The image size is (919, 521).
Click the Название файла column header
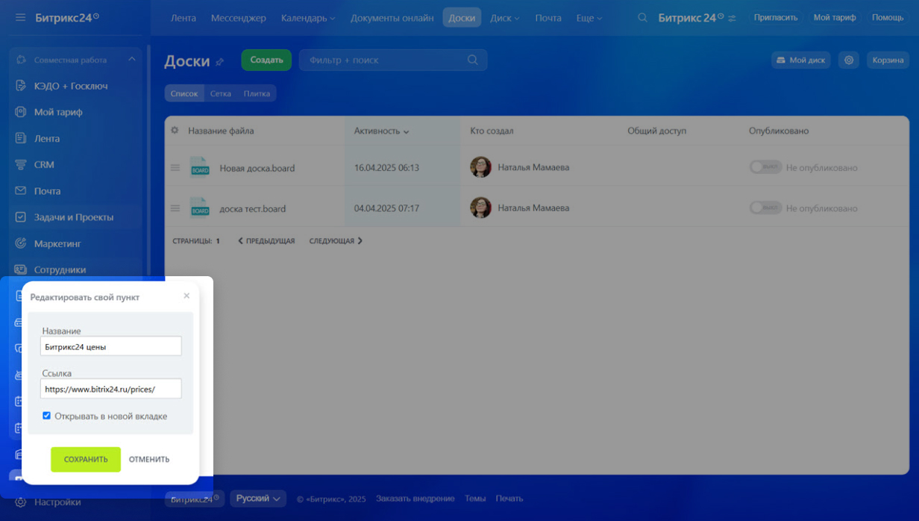pos(221,131)
